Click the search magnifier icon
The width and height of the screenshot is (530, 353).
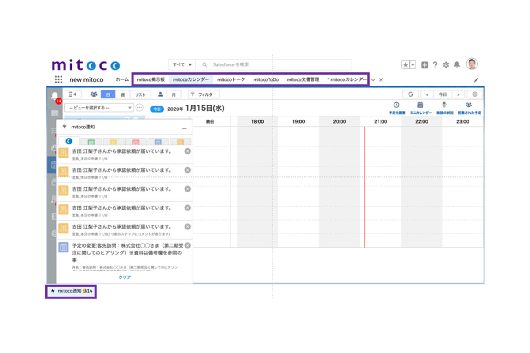coord(204,65)
